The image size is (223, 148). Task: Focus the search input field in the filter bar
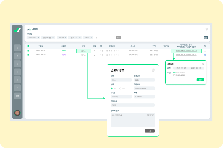click(x=104, y=37)
